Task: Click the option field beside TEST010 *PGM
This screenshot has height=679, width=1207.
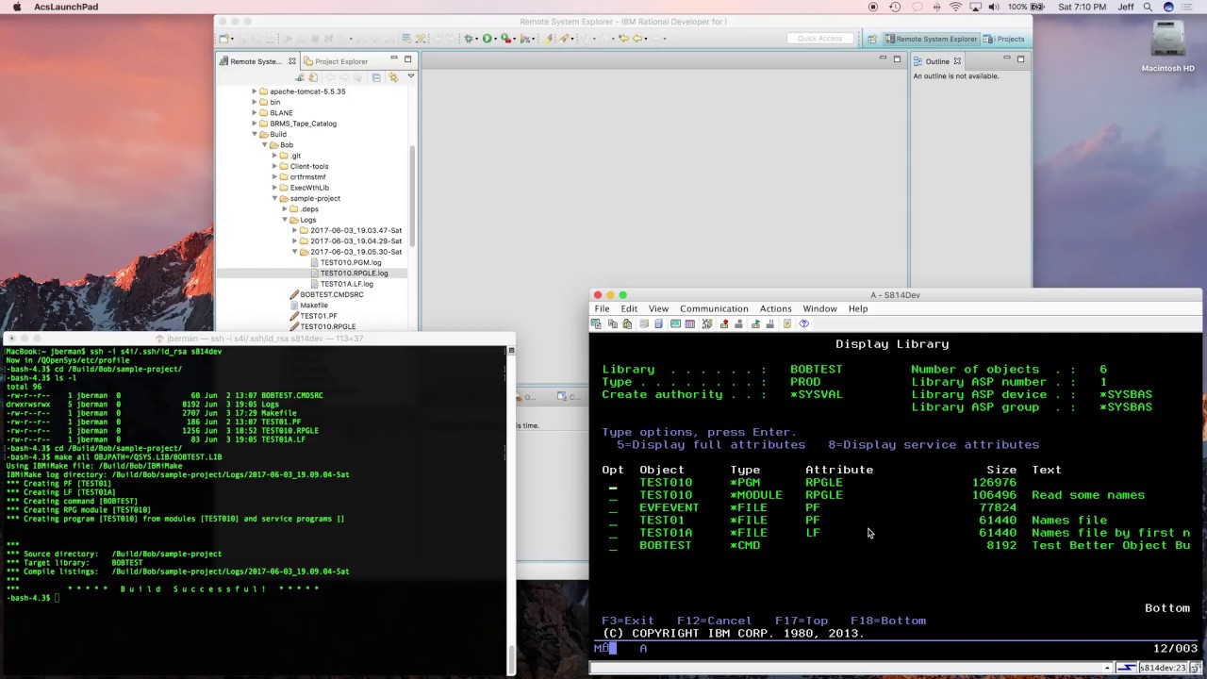Action: click(x=613, y=483)
